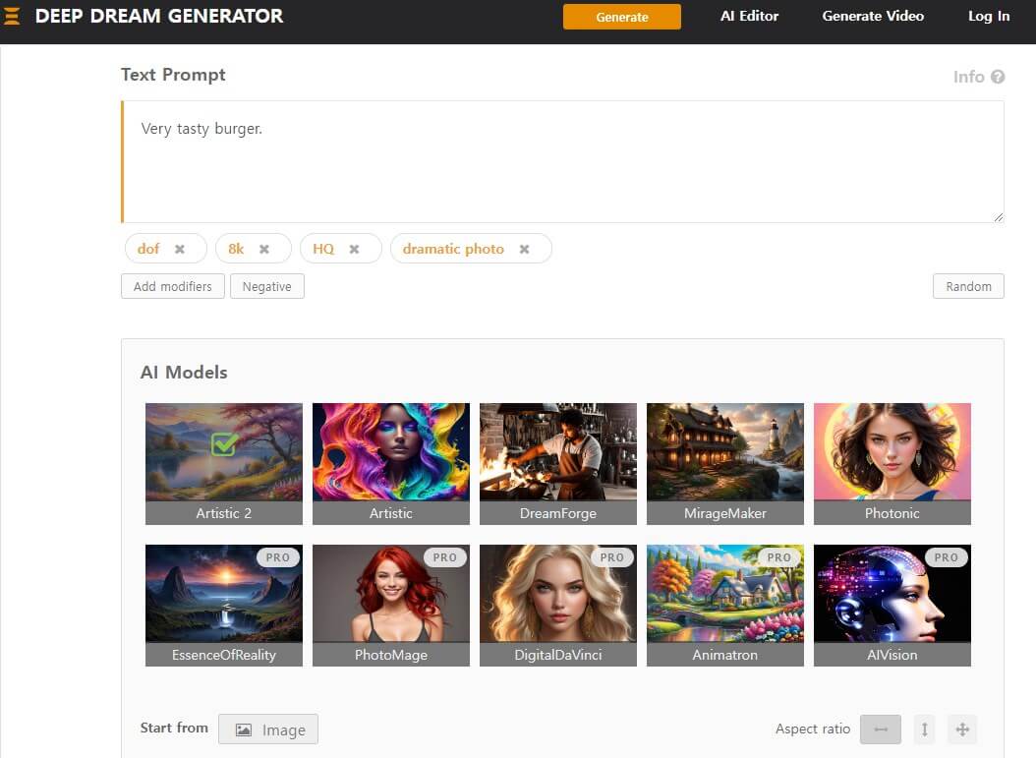
Task: Select the AIVision PRO model
Action: (892, 606)
